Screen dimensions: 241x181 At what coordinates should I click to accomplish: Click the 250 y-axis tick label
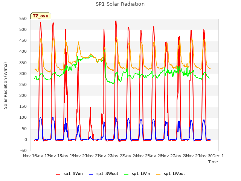23,84
